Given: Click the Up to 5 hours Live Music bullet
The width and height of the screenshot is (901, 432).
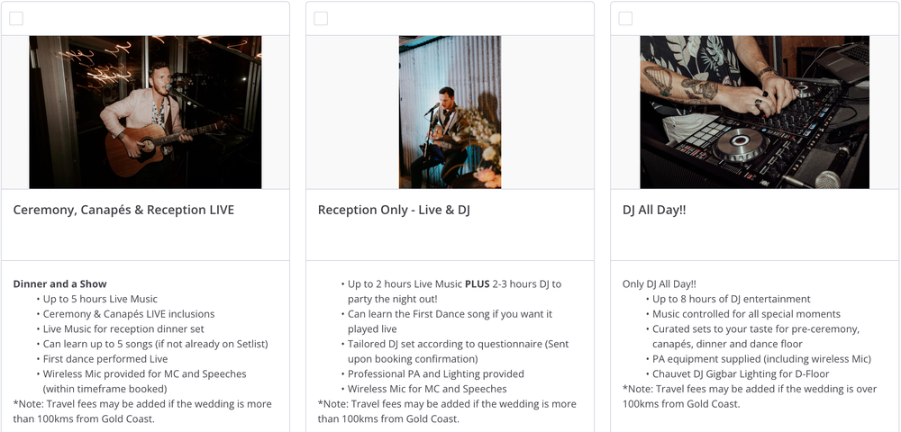Looking at the screenshot, I should pyautogui.click(x=100, y=299).
